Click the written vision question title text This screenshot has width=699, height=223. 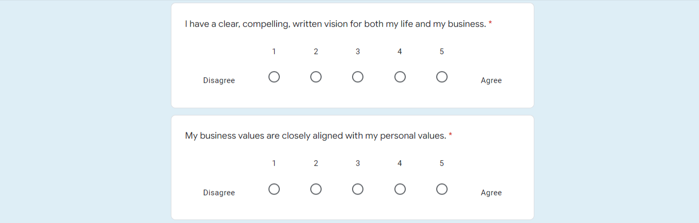point(336,24)
